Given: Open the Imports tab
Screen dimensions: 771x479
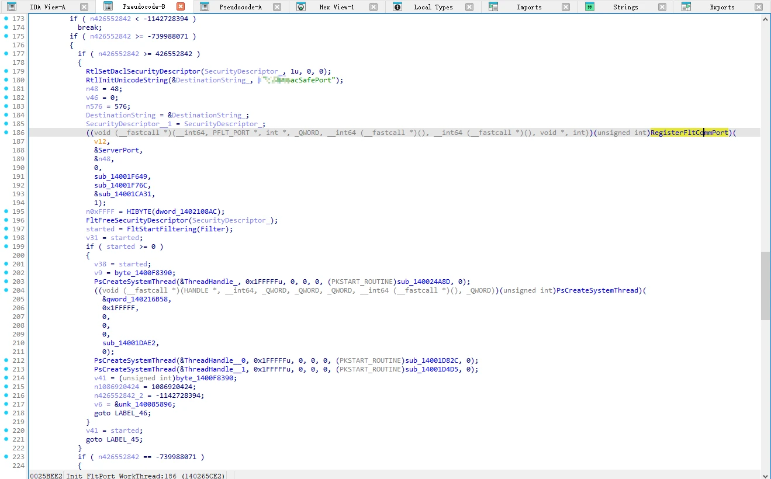Looking at the screenshot, I should tap(529, 7).
